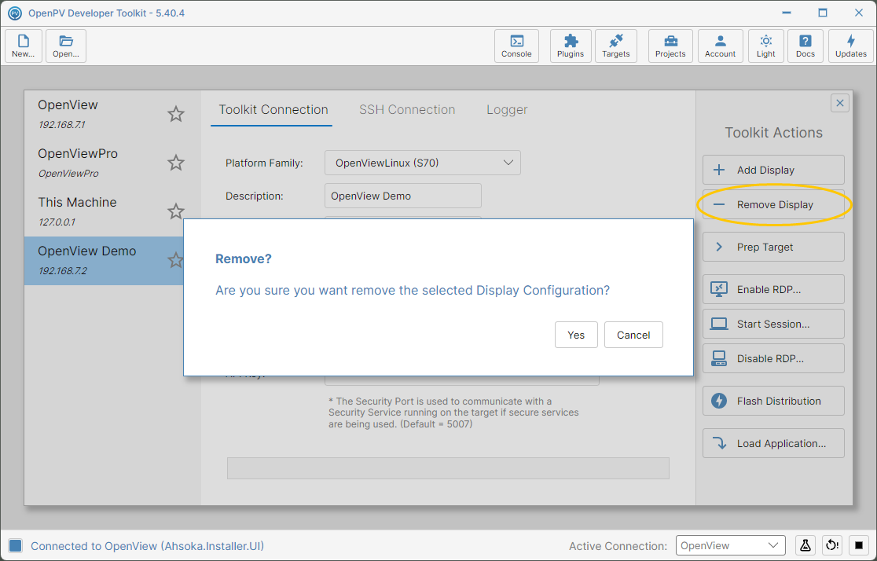Click the Open folder toolbar icon
877x561 pixels.
[x=66, y=46]
